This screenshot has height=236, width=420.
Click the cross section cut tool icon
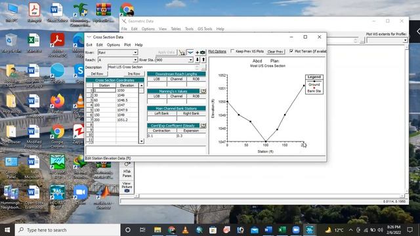[182, 52]
